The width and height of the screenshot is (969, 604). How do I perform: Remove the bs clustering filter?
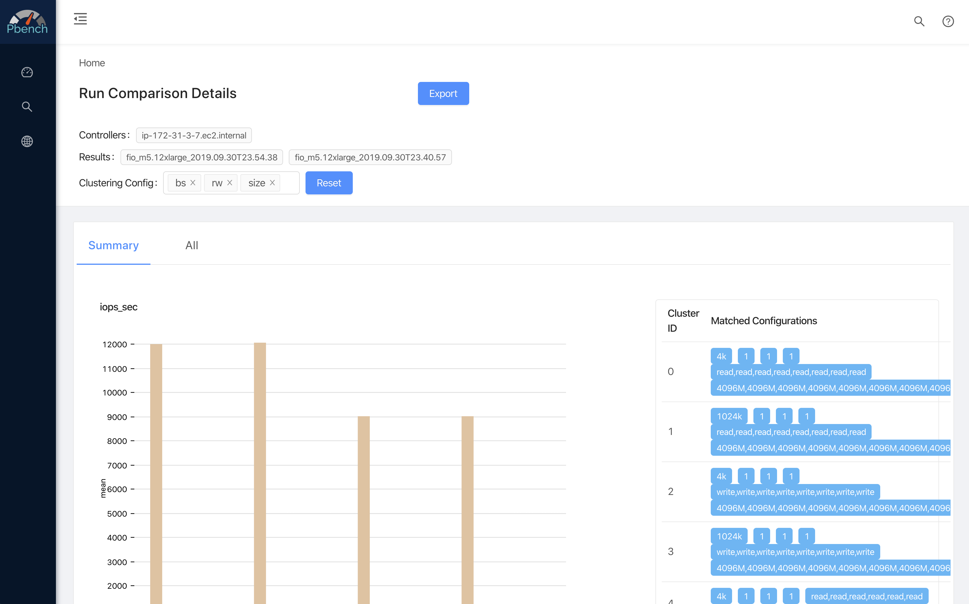click(x=193, y=183)
